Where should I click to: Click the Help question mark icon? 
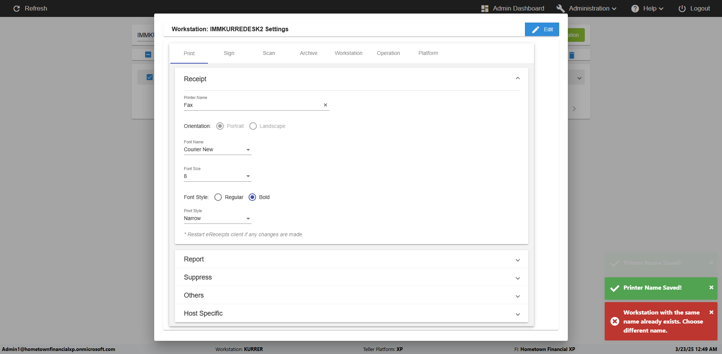pos(635,9)
